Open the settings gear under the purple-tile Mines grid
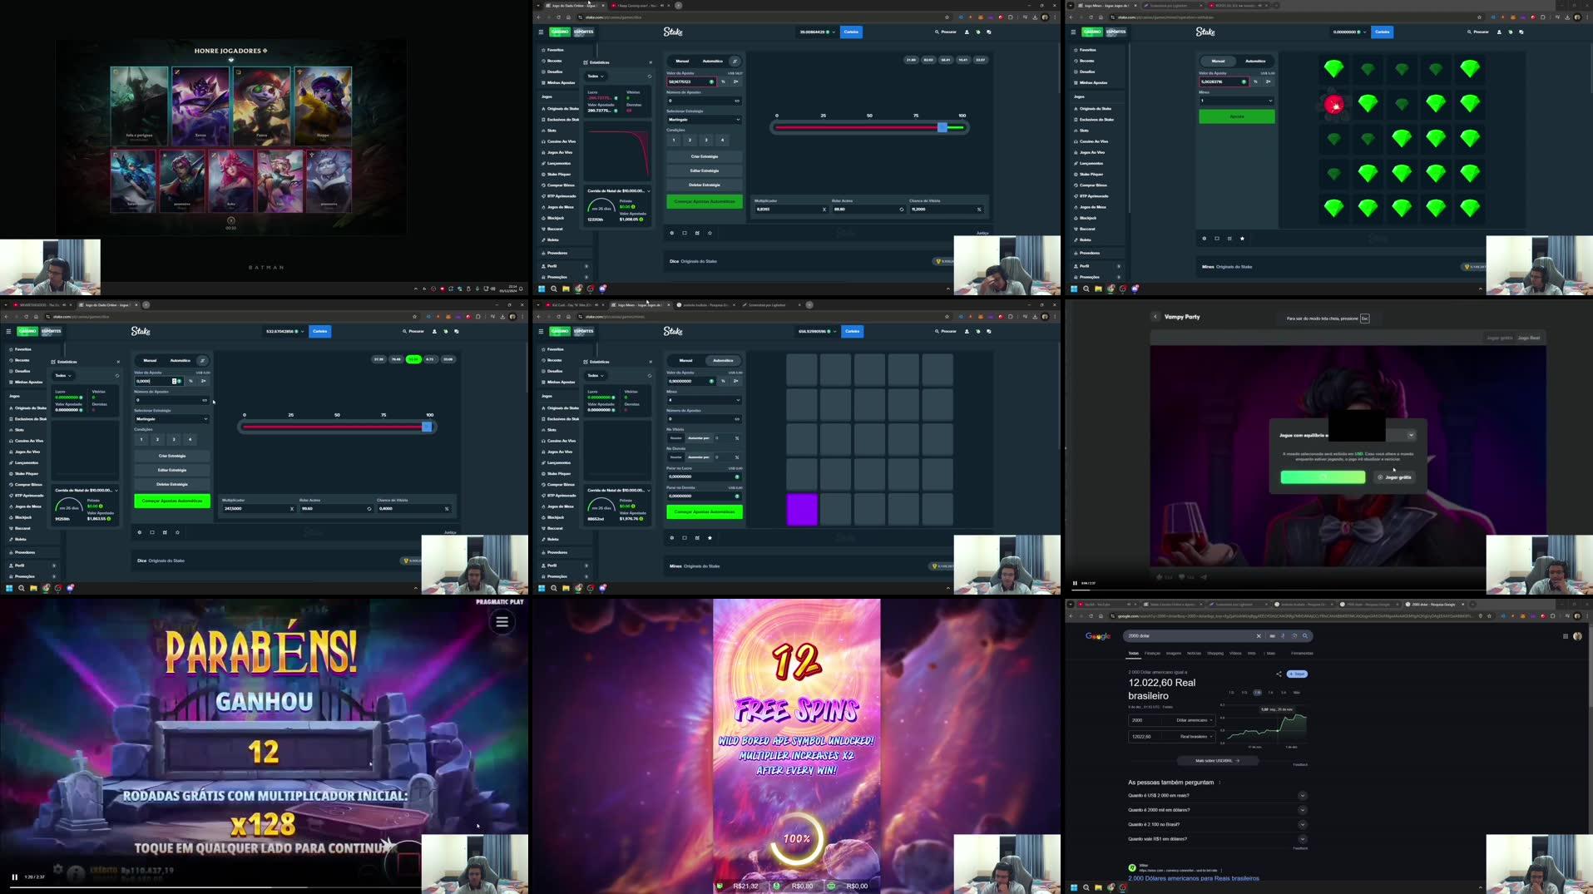The image size is (1593, 894). point(672,537)
